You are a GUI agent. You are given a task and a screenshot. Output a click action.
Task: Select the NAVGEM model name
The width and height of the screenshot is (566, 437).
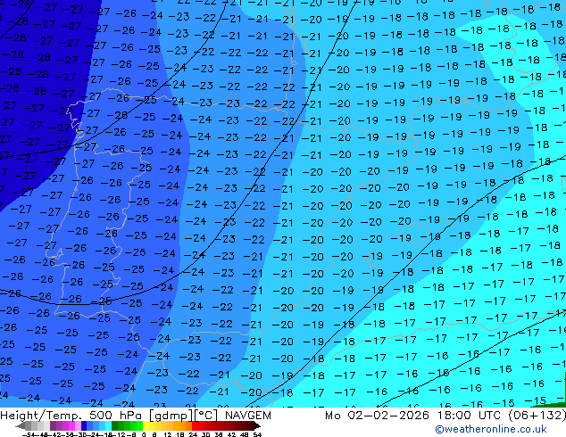click(248, 416)
